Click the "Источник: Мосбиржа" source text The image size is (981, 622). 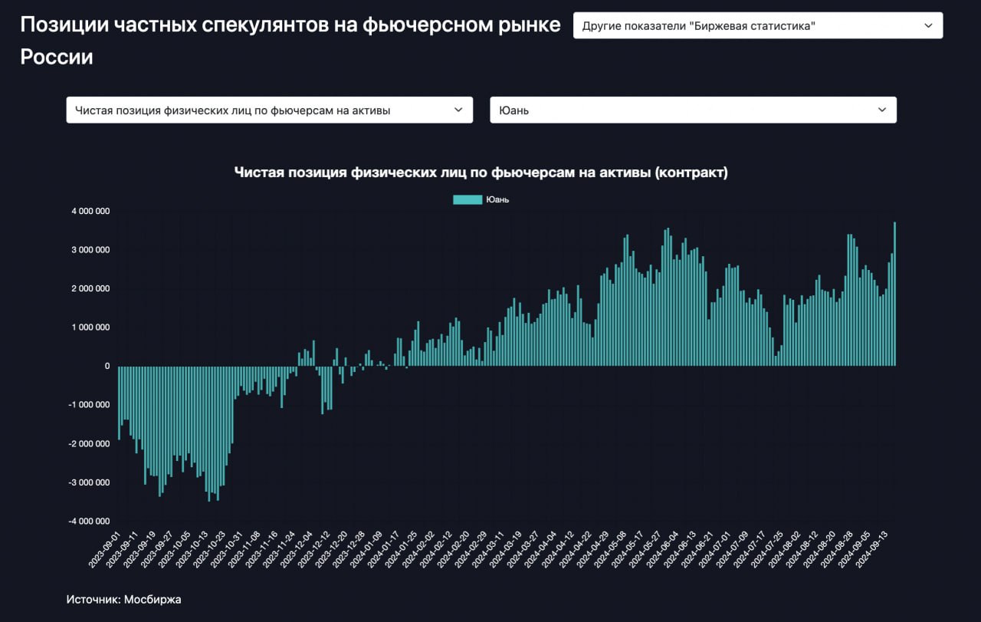point(123,599)
